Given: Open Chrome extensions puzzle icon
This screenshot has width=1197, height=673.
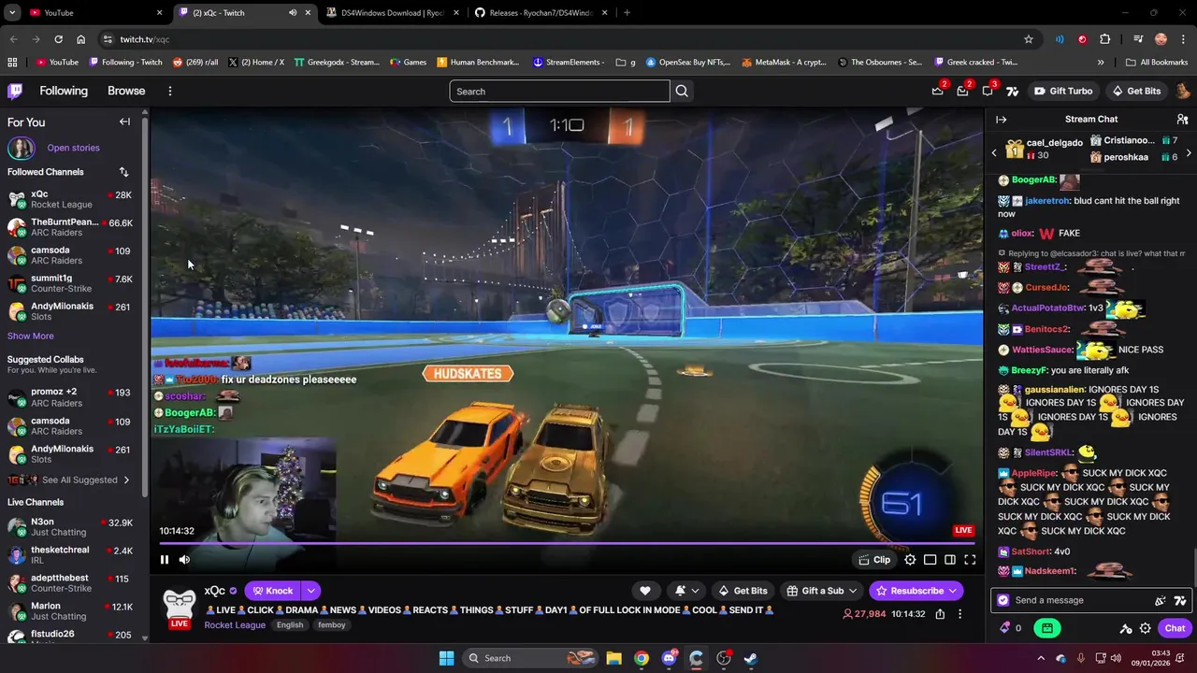Looking at the screenshot, I should point(1104,39).
